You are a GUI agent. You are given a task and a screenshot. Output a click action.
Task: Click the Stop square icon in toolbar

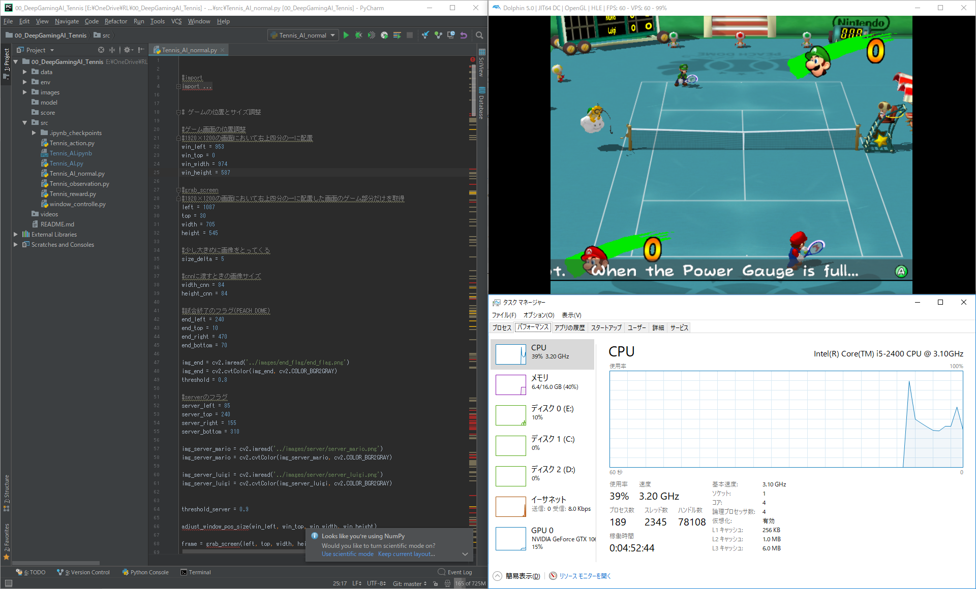point(410,35)
